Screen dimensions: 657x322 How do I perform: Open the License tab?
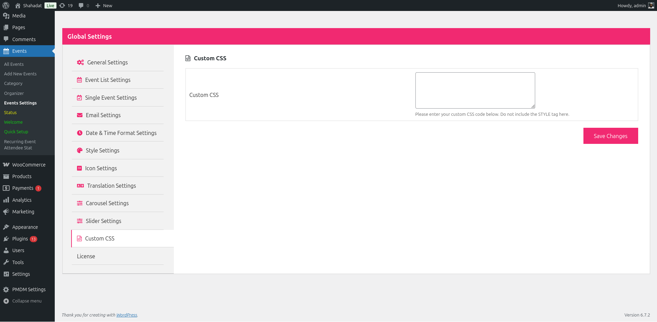pos(118,256)
